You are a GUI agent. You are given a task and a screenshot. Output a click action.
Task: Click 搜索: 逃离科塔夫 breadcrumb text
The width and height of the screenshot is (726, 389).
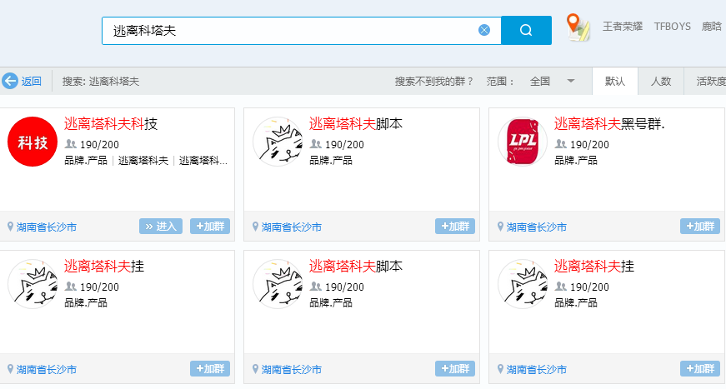tap(101, 82)
